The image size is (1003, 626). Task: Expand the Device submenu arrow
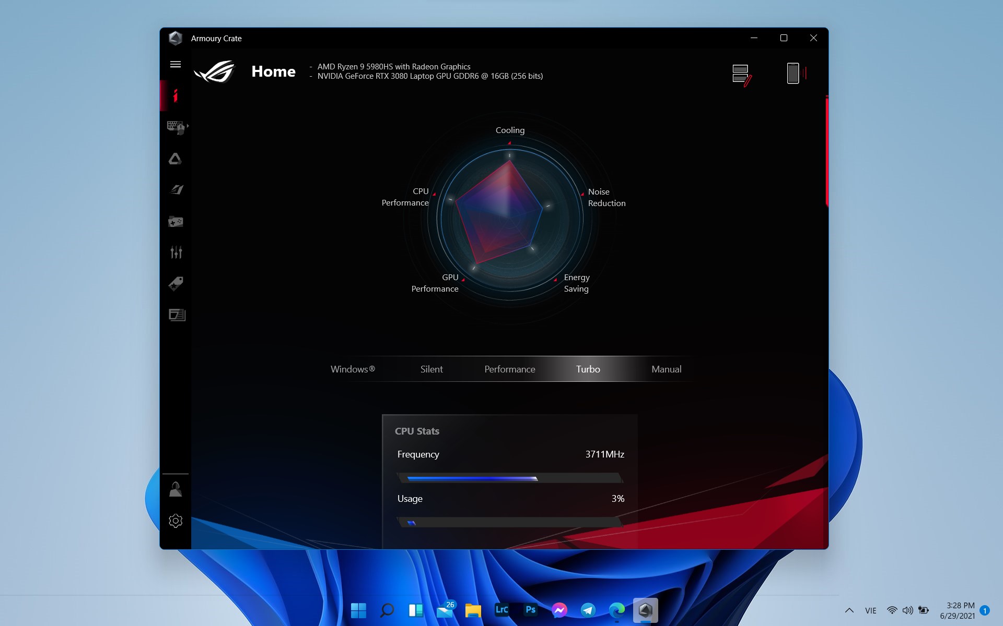(x=188, y=126)
